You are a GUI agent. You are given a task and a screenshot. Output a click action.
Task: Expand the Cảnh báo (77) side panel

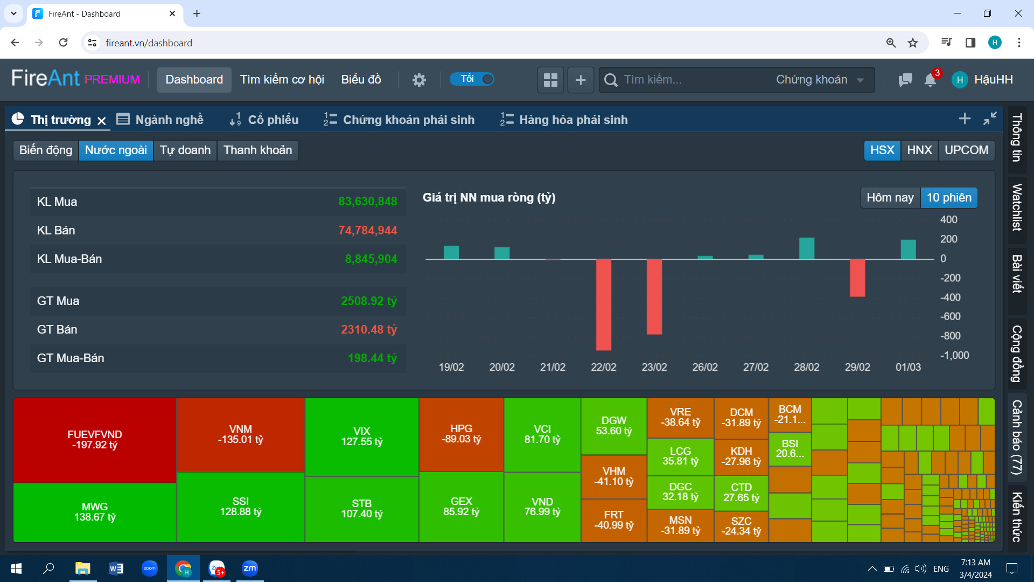(x=1017, y=437)
